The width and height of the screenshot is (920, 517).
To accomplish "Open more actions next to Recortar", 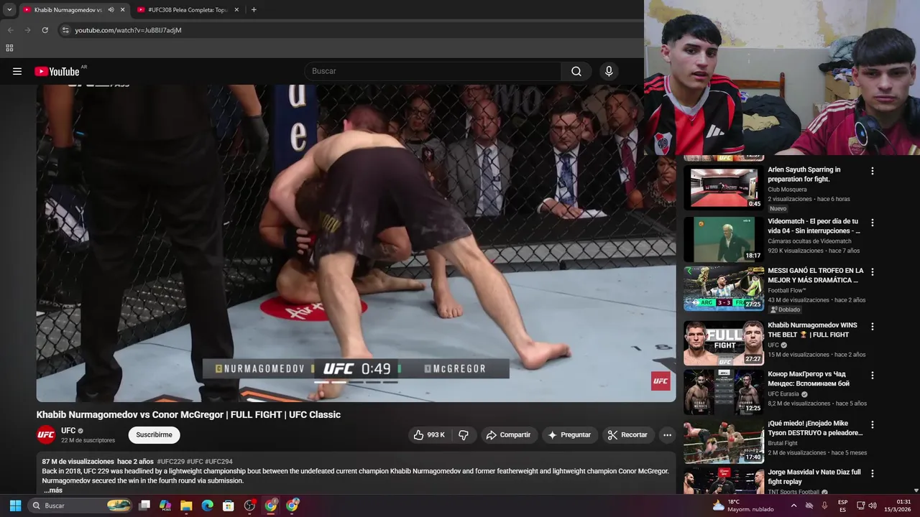I will point(667,434).
